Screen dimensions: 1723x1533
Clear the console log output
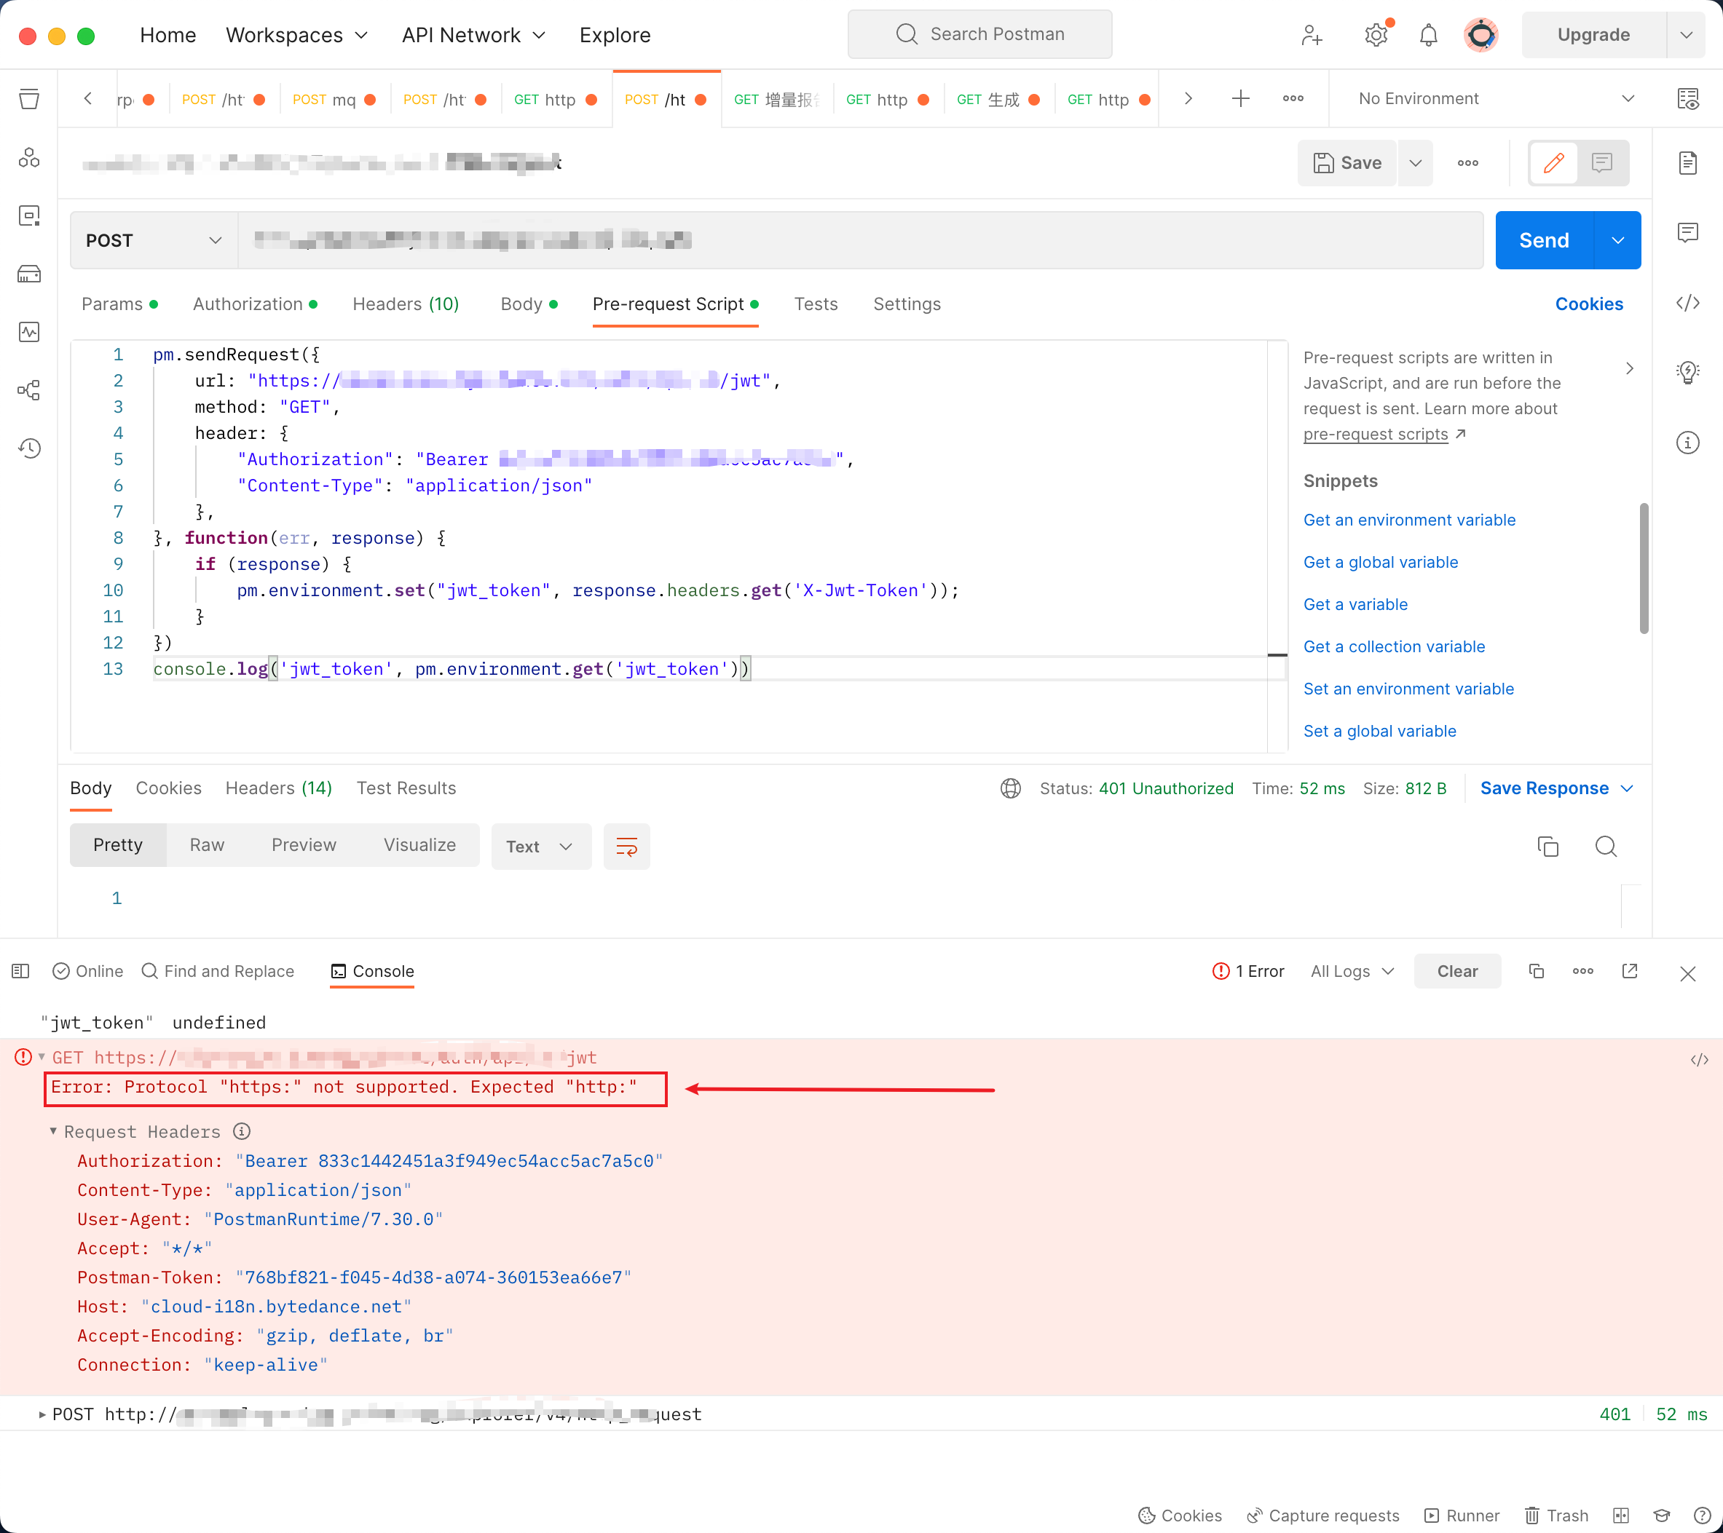click(1456, 971)
